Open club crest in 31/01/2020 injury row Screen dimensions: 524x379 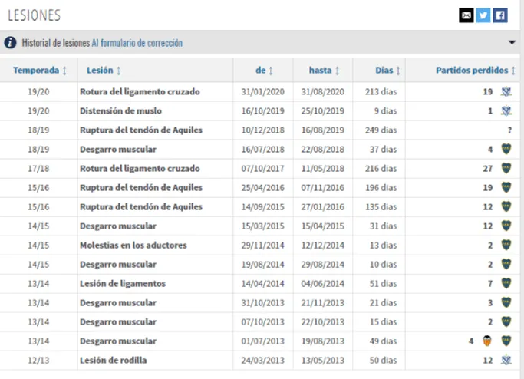click(505, 92)
